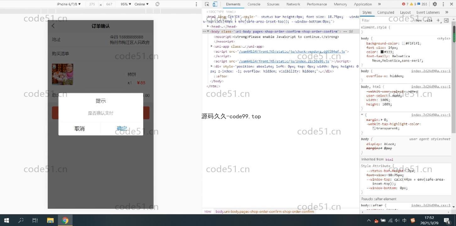Activate the inspect element picker icon
This screenshot has width=456, height=226.
point(207,4)
